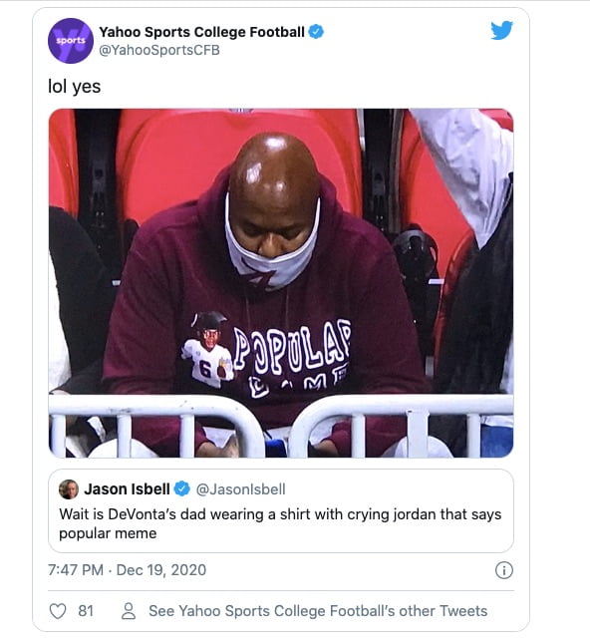590x640 pixels.
Task: Open quoted tweet about crying jordan shirt
Action: coord(281,511)
